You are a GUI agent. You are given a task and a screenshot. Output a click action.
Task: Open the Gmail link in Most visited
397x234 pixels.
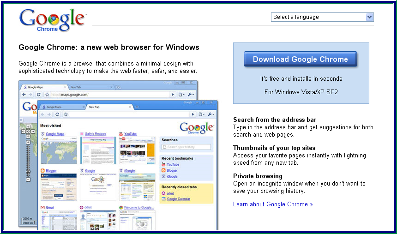[x=50, y=207]
